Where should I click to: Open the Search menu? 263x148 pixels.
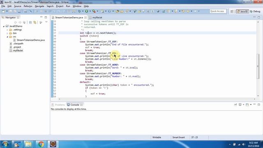[x=50, y=6]
